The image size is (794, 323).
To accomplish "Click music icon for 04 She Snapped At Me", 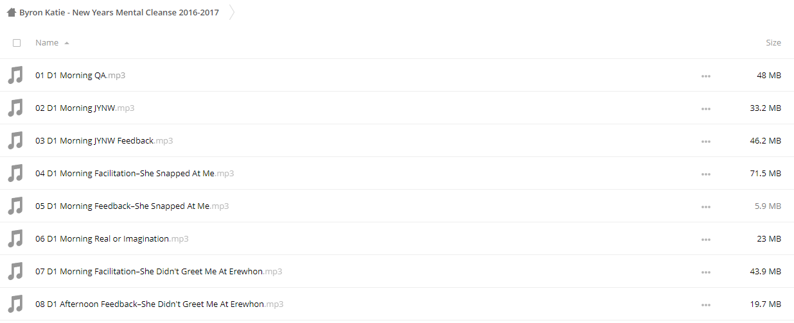I will click(15, 174).
